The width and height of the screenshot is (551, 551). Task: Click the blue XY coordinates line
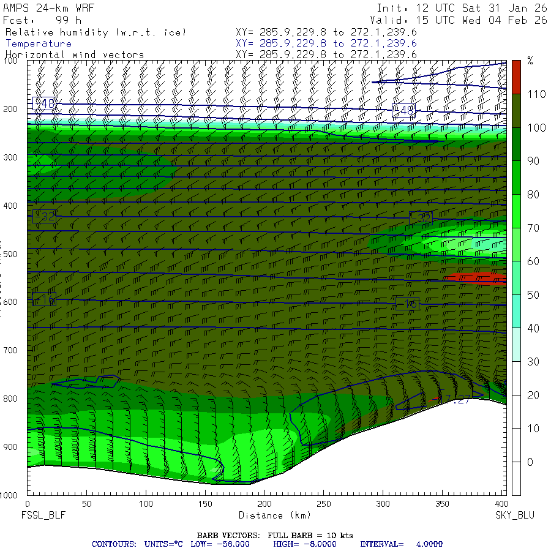point(326,43)
